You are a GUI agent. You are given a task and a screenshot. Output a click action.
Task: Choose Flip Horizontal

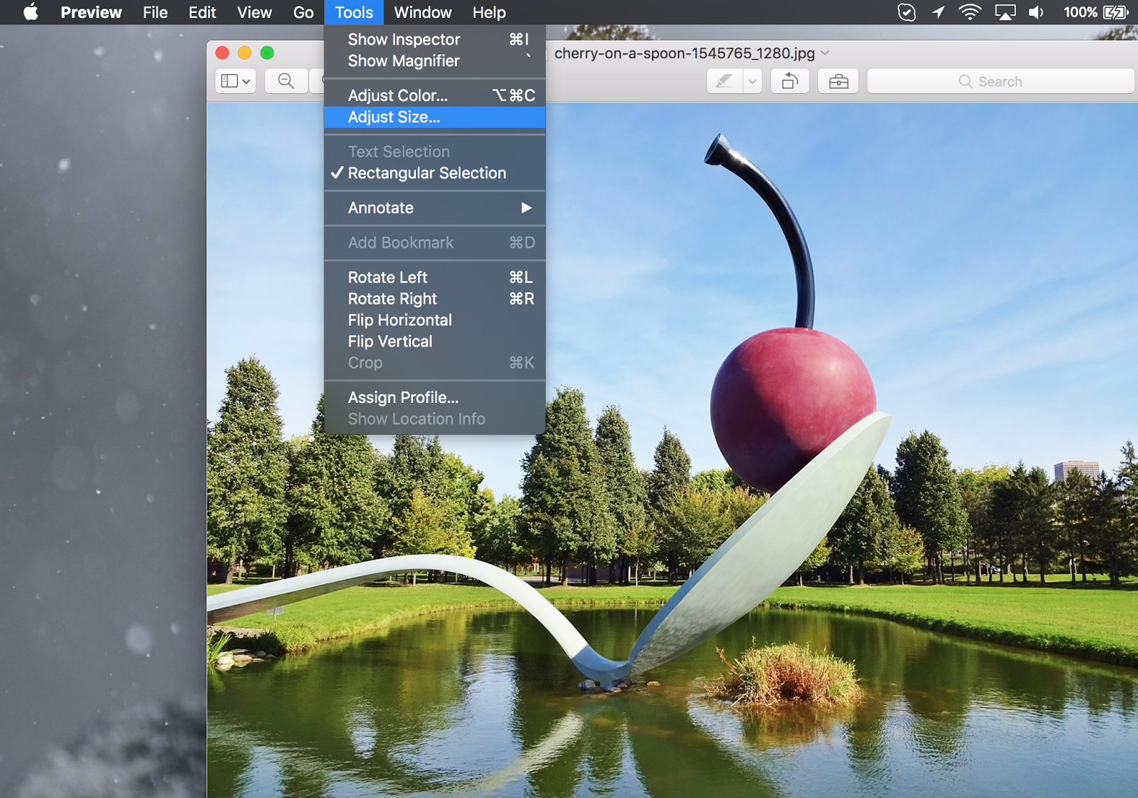click(x=435, y=320)
